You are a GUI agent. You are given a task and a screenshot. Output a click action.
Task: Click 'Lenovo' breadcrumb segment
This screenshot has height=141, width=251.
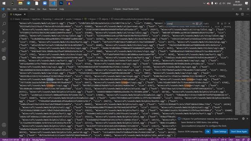click(26, 19)
